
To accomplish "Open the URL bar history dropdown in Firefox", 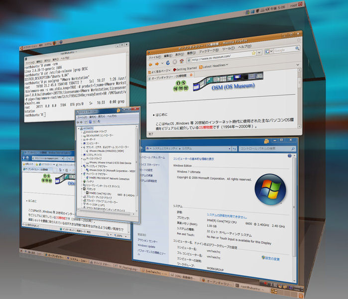I will tap(259, 52).
